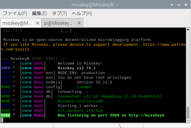Click the terminal scrollbar thumb
Viewport: 191px width, 128px height.
188,113
